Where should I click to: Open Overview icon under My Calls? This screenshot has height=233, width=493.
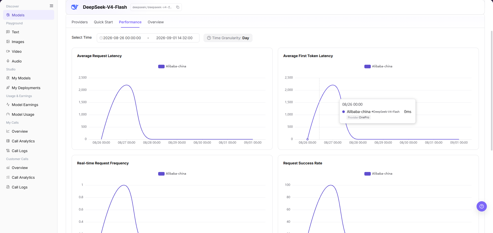[8, 131]
